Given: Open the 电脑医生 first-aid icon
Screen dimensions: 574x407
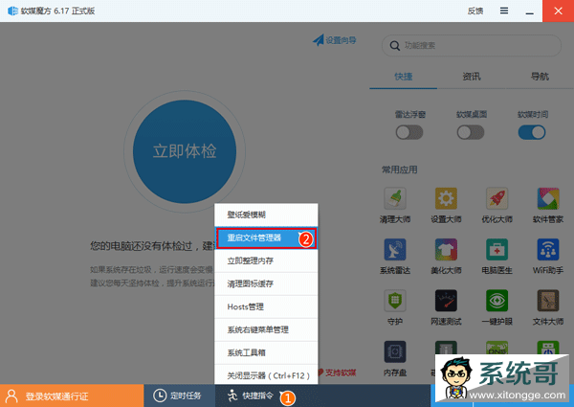Looking at the screenshot, I should [497, 250].
